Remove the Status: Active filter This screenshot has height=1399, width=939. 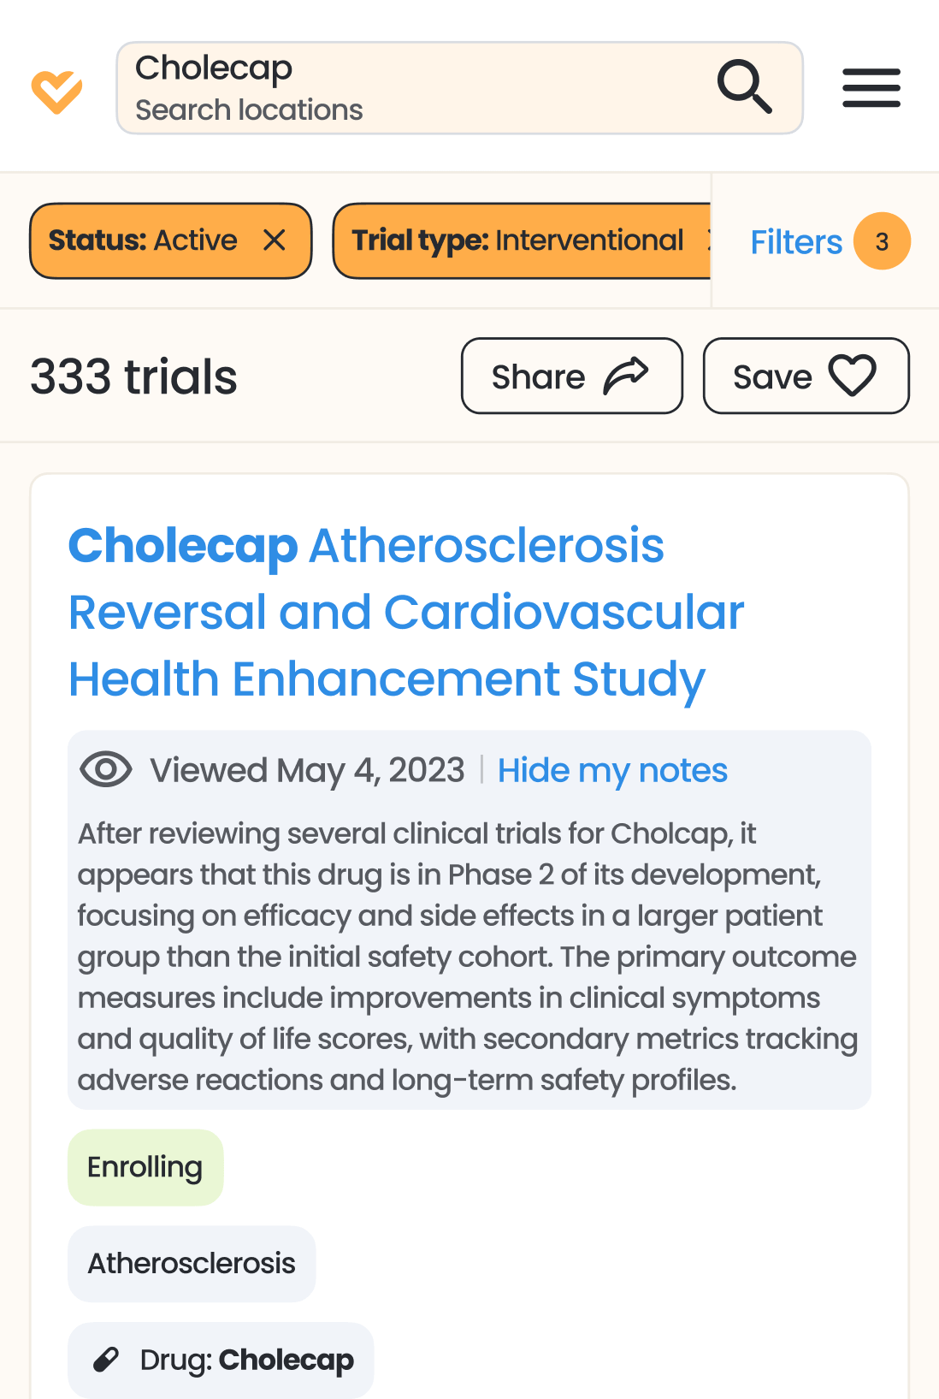click(275, 240)
